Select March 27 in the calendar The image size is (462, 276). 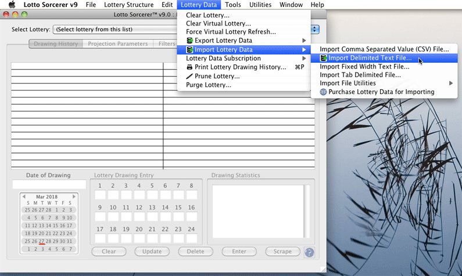(x=41, y=241)
